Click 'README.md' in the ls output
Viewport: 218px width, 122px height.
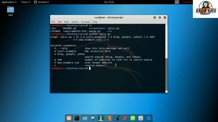pos(69,28)
